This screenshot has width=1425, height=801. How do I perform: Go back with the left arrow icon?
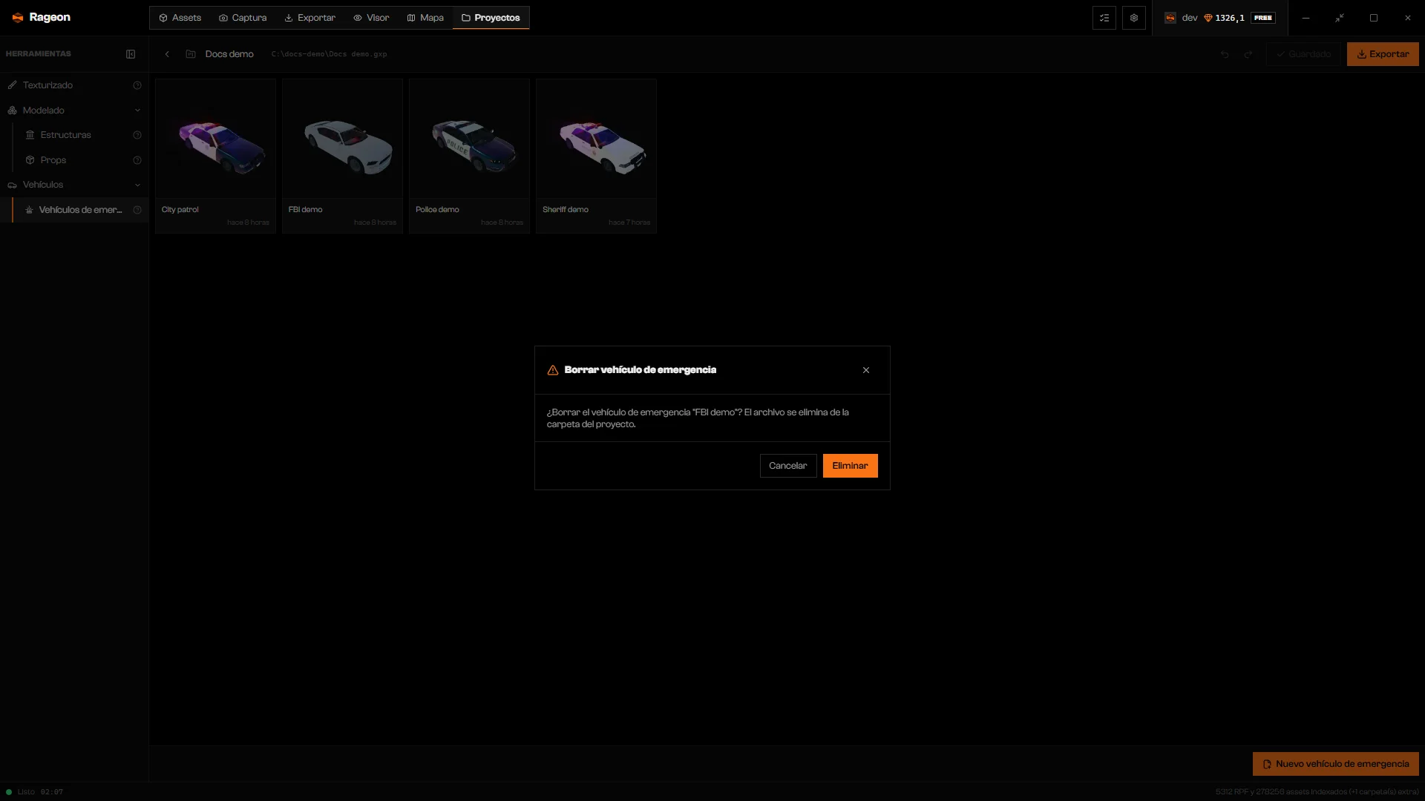167,54
